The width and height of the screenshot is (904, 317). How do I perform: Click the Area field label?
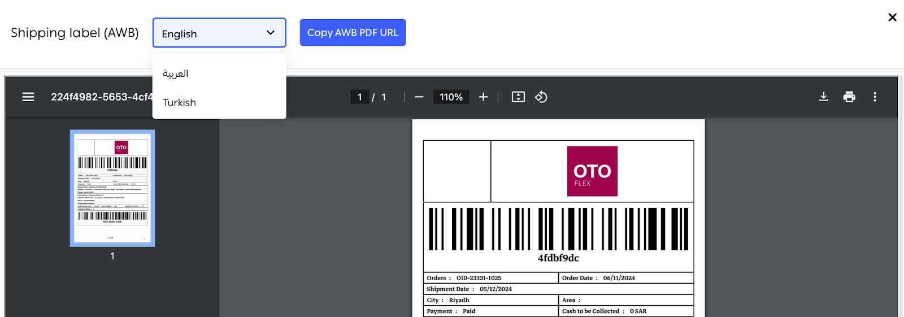click(x=571, y=300)
